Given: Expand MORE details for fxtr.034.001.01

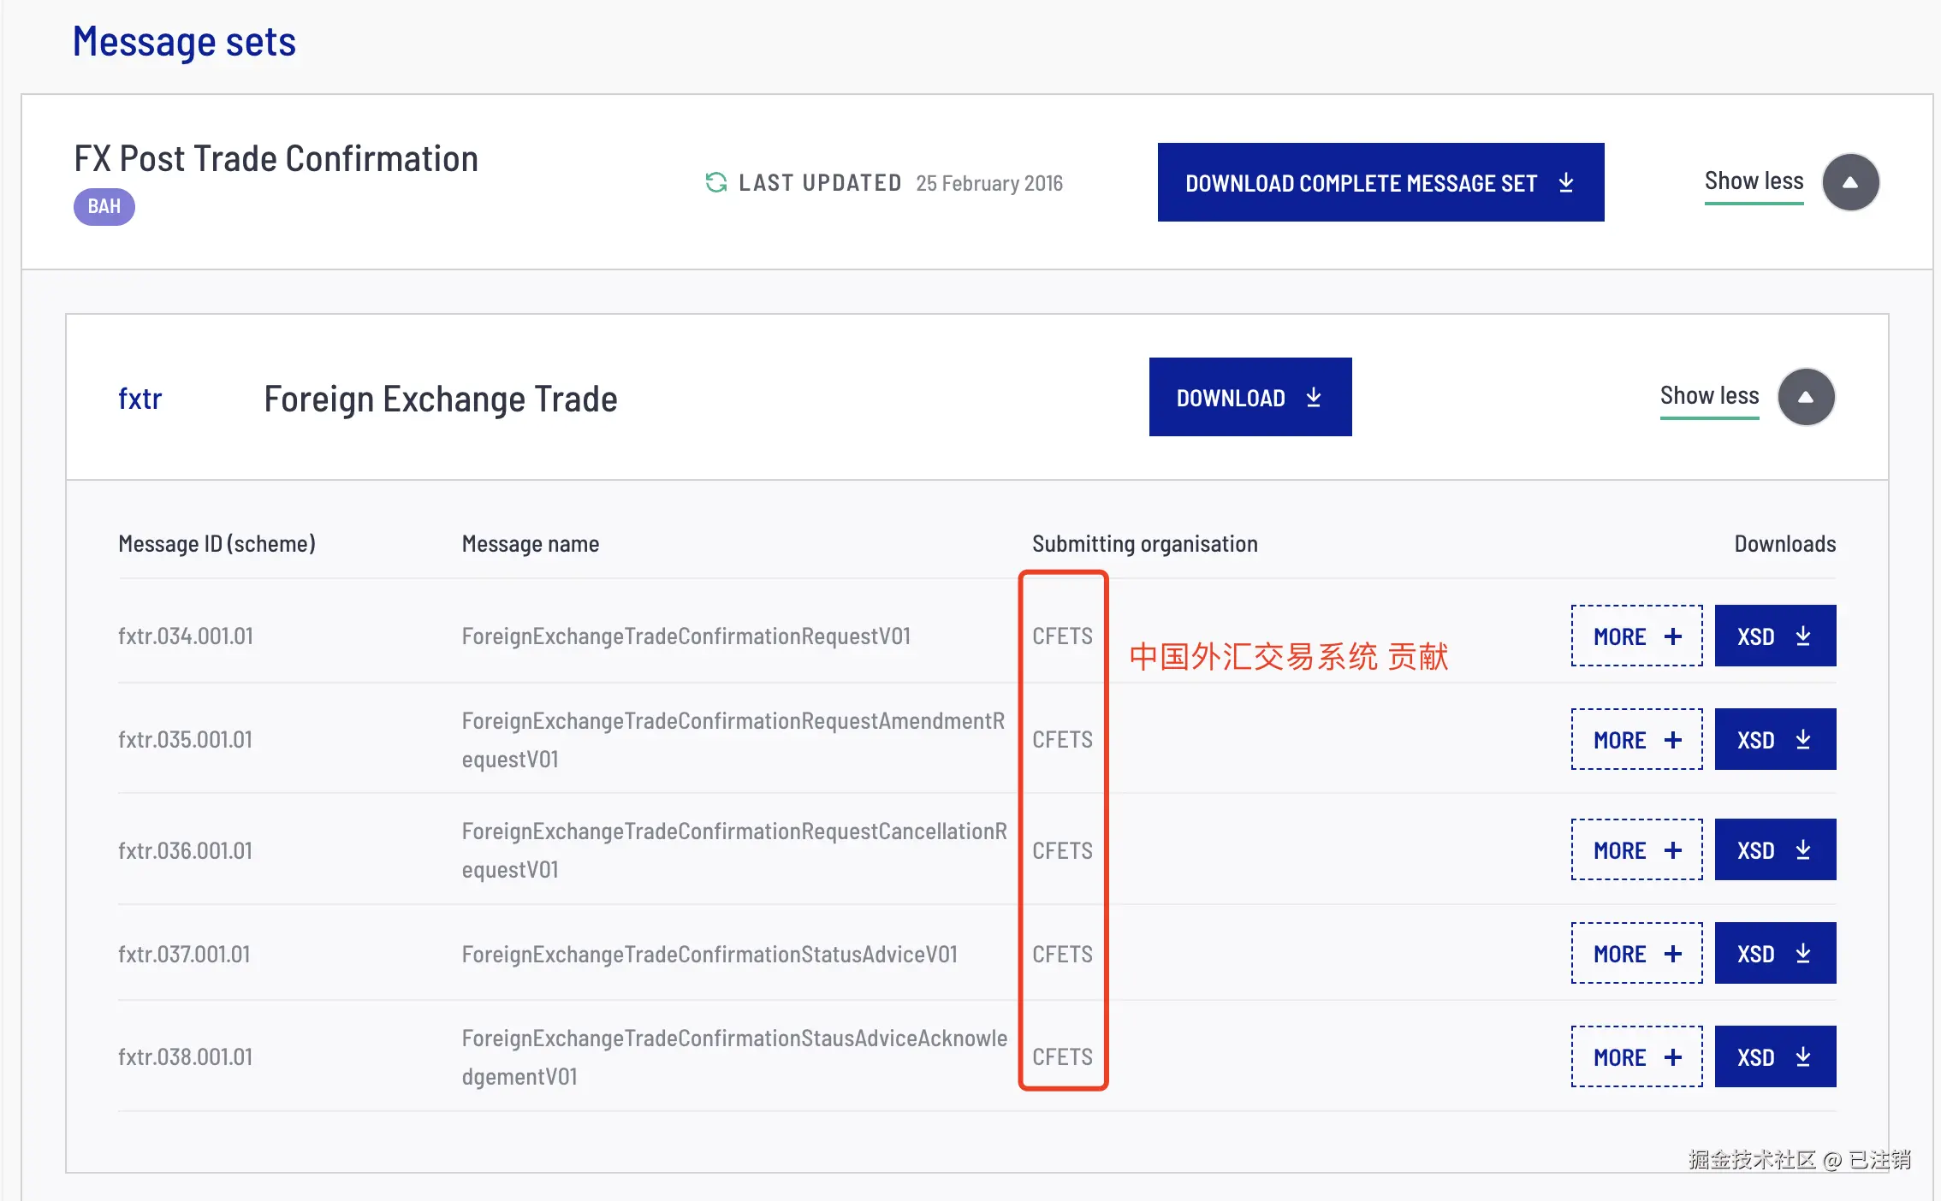Looking at the screenshot, I should point(1636,636).
